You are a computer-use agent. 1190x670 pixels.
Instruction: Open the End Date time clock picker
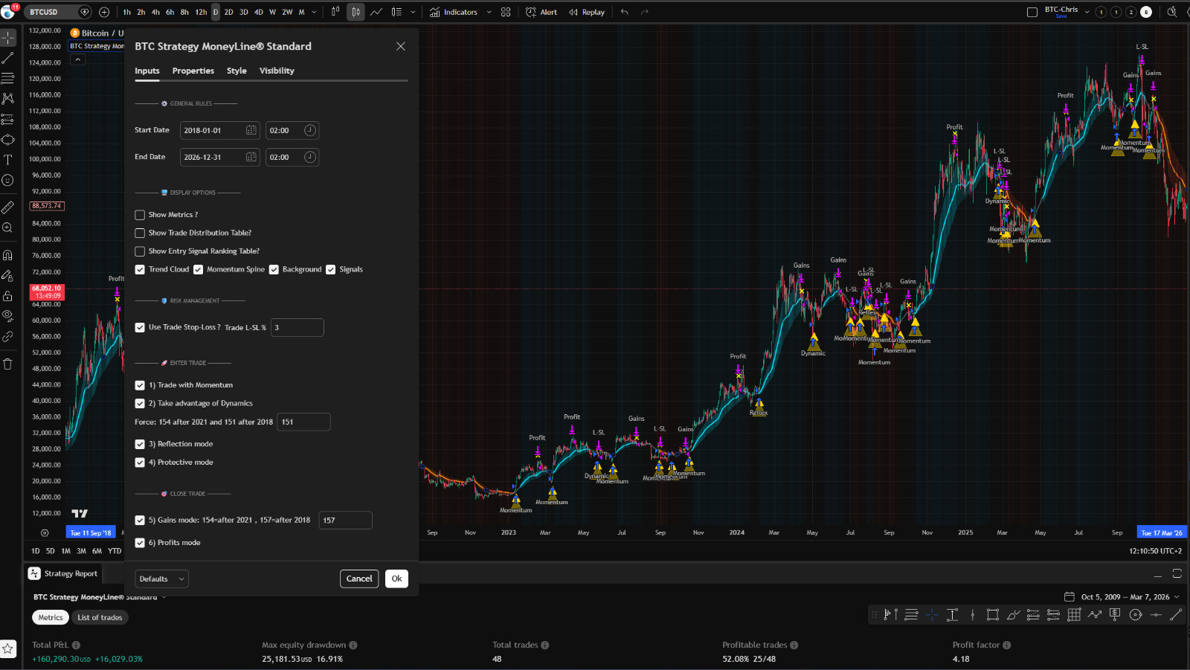[x=310, y=157]
